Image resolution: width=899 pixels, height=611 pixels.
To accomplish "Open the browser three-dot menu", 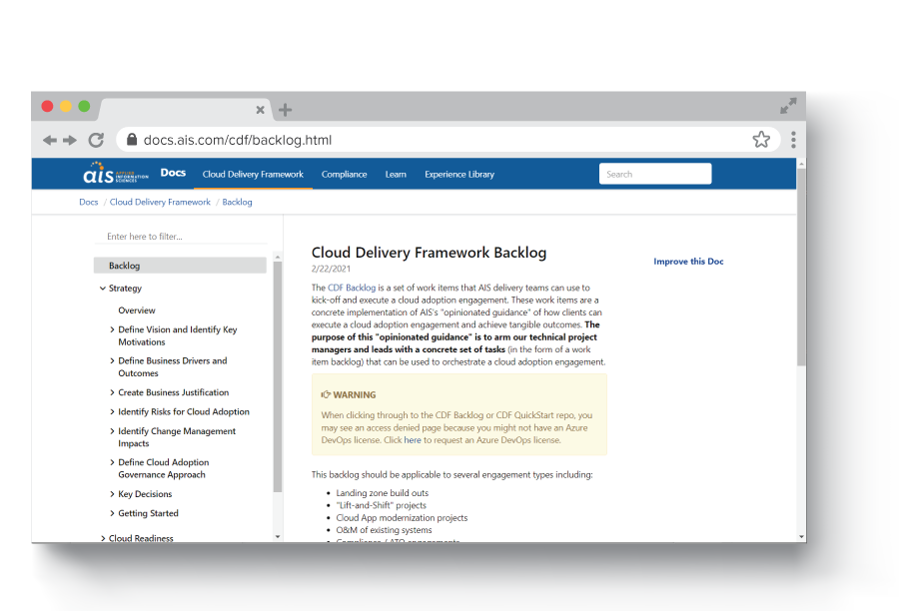I will [x=793, y=140].
